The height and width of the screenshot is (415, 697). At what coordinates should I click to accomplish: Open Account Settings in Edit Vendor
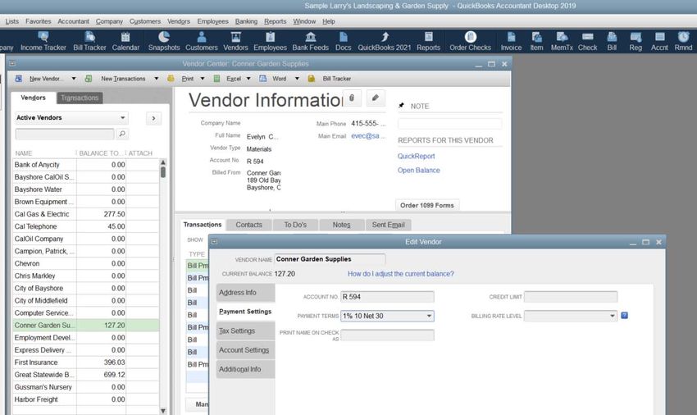(x=246, y=350)
